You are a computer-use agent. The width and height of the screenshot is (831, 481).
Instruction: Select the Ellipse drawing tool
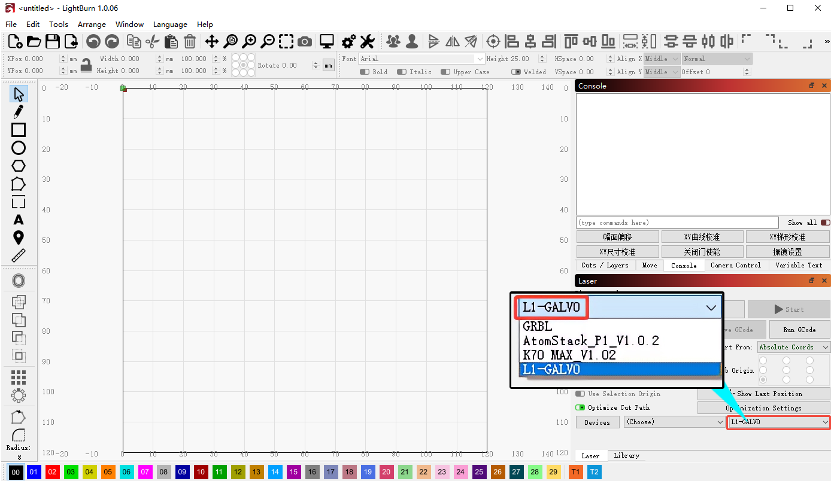(19, 148)
